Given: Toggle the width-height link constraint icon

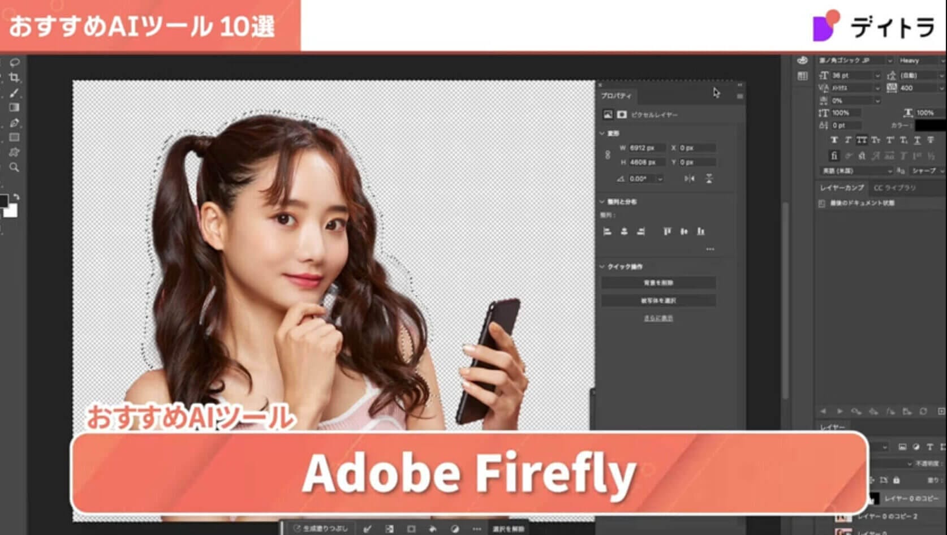Looking at the screenshot, I should [608, 155].
